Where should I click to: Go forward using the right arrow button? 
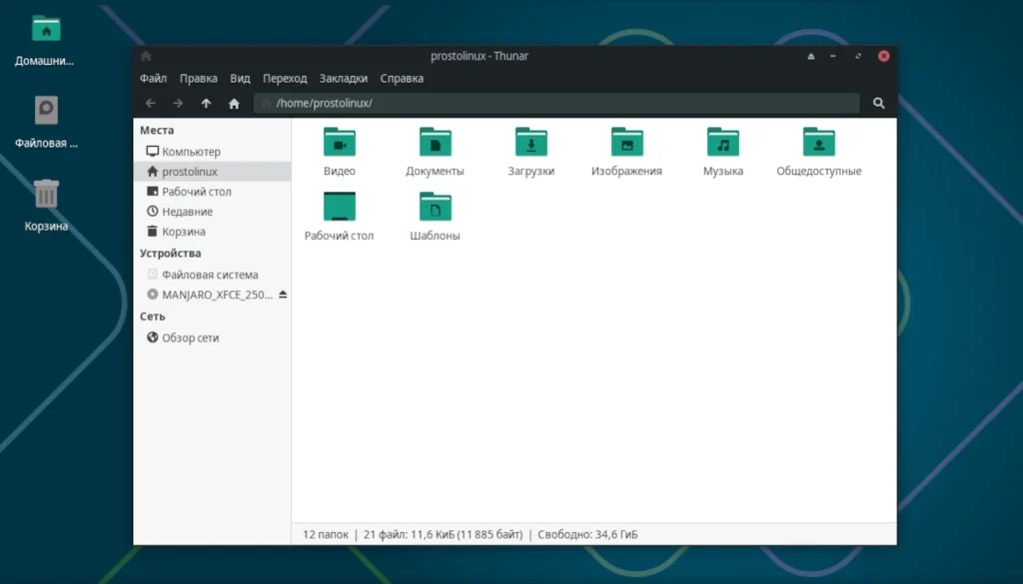pyautogui.click(x=178, y=103)
